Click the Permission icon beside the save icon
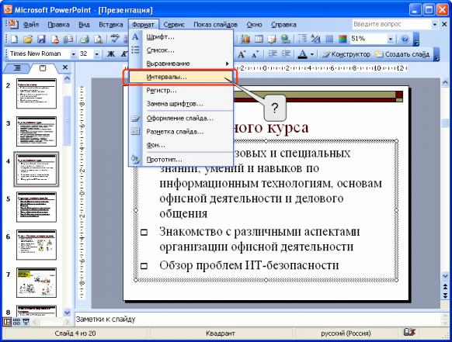 click(x=55, y=39)
